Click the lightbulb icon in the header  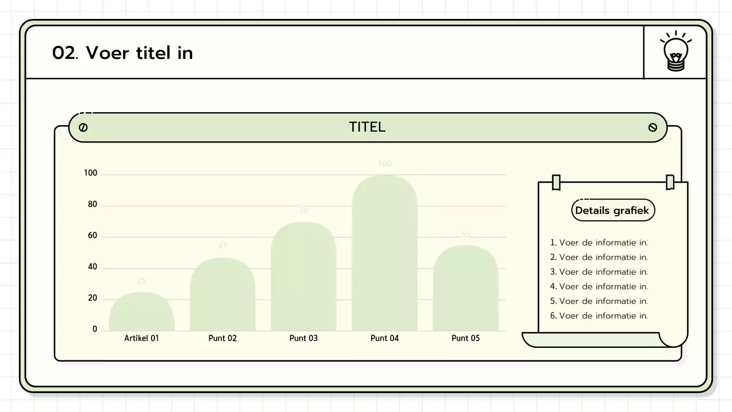click(x=675, y=52)
